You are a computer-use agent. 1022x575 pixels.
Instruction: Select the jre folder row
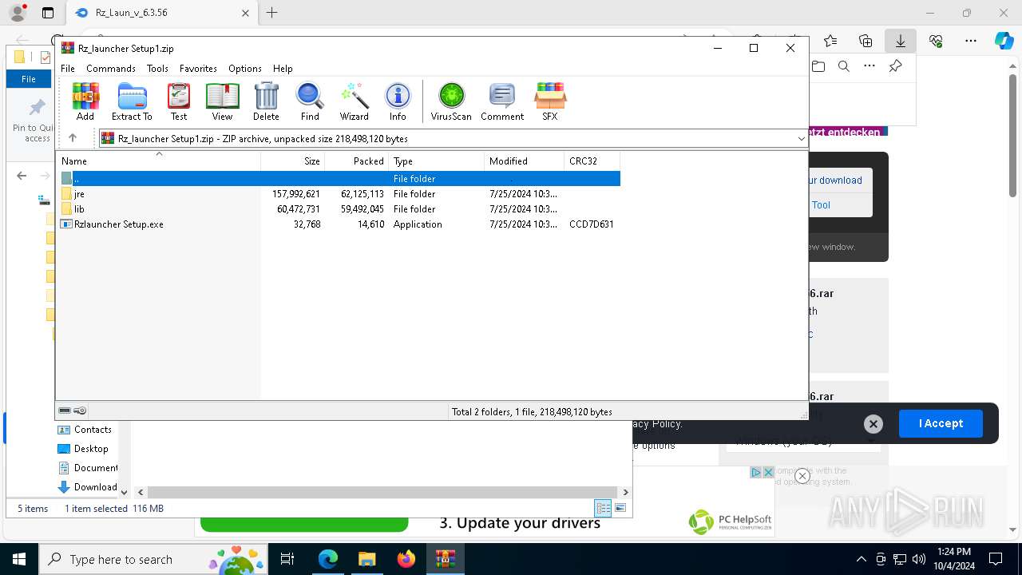point(338,194)
